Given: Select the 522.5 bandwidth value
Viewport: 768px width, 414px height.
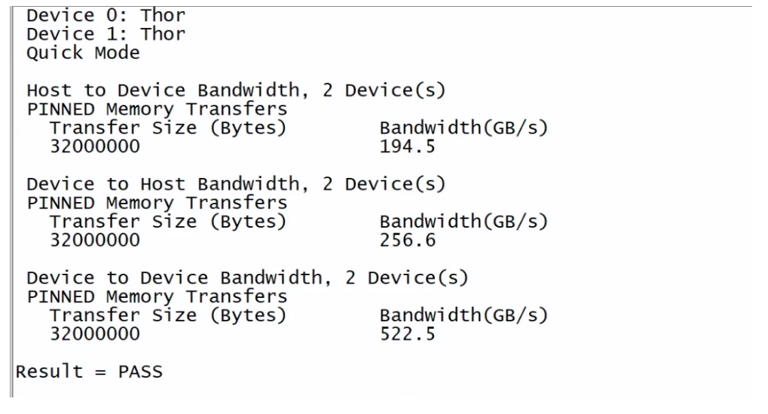Looking at the screenshot, I should coord(408,334).
